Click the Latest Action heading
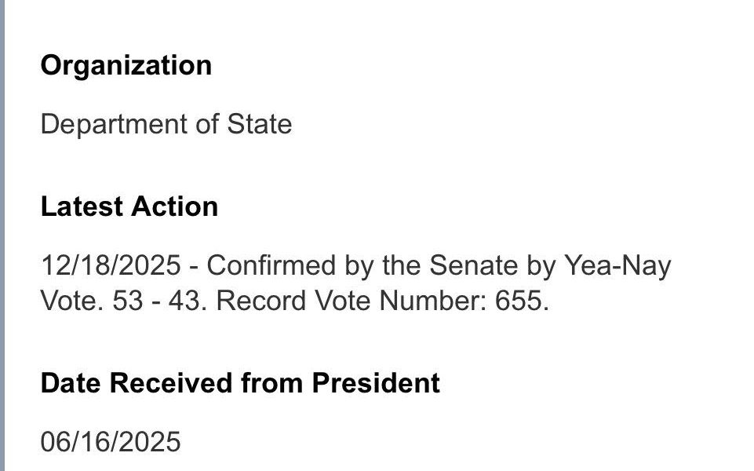754x471 pixels. (x=129, y=206)
